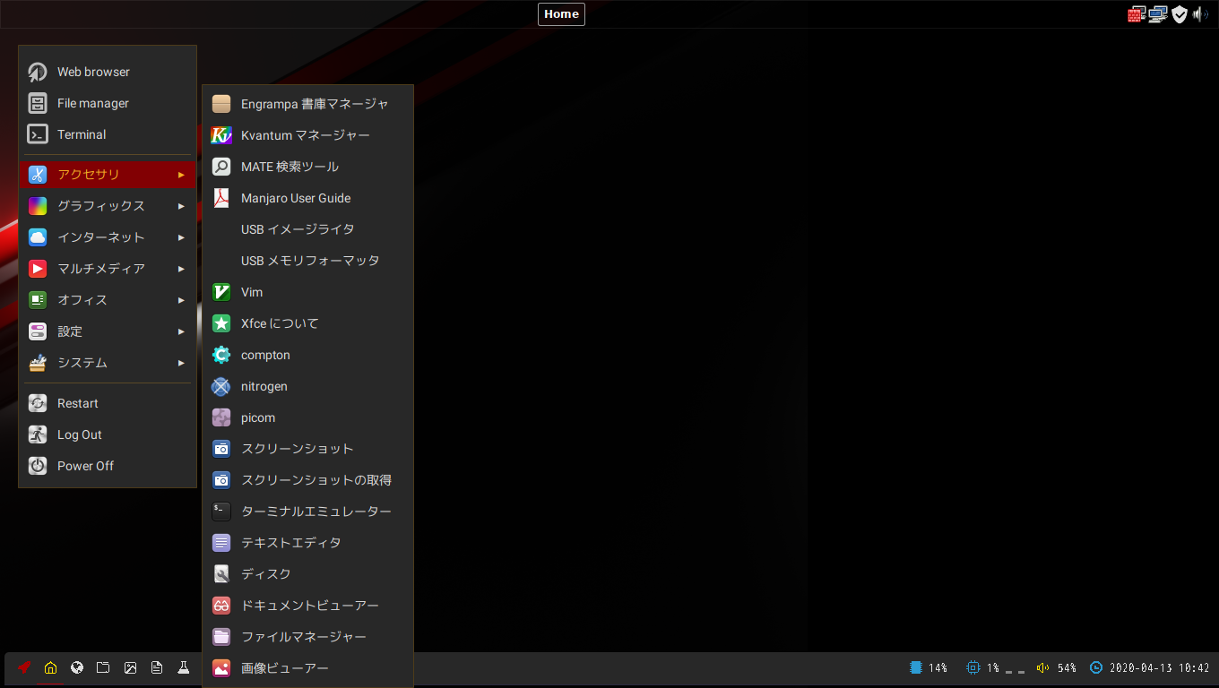This screenshot has width=1219, height=688.
Task: Open File manager in the launcher menu
Action: [108, 103]
